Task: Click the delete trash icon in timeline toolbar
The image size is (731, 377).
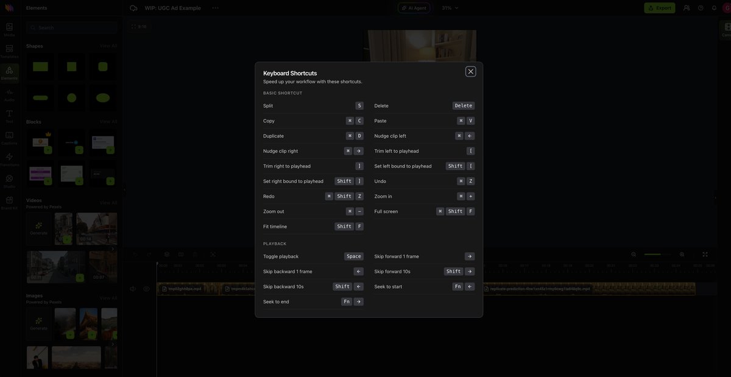Action: pos(195,254)
